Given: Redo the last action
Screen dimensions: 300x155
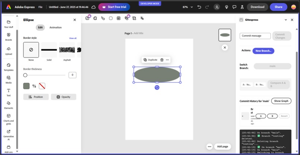Looking at the screenshot, I should coord(207,7).
